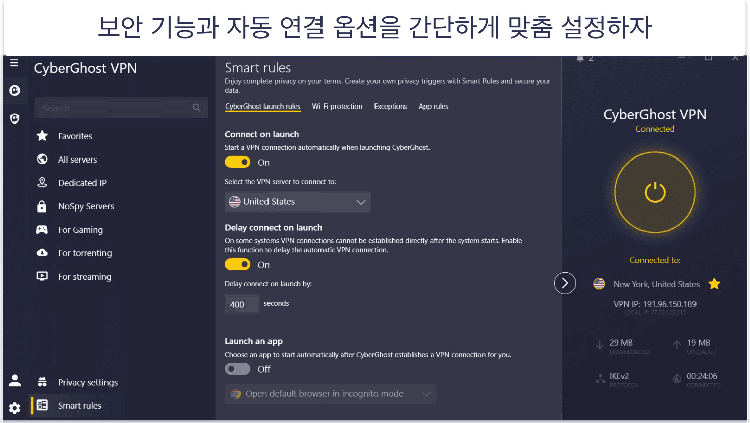Open the hamburger menu icon

pyautogui.click(x=14, y=63)
